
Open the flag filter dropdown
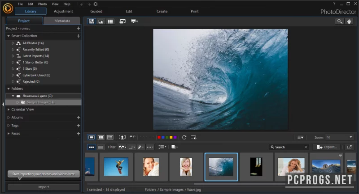point(123,147)
